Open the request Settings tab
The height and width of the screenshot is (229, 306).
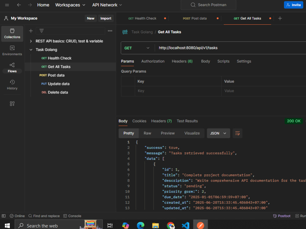coord(244,61)
